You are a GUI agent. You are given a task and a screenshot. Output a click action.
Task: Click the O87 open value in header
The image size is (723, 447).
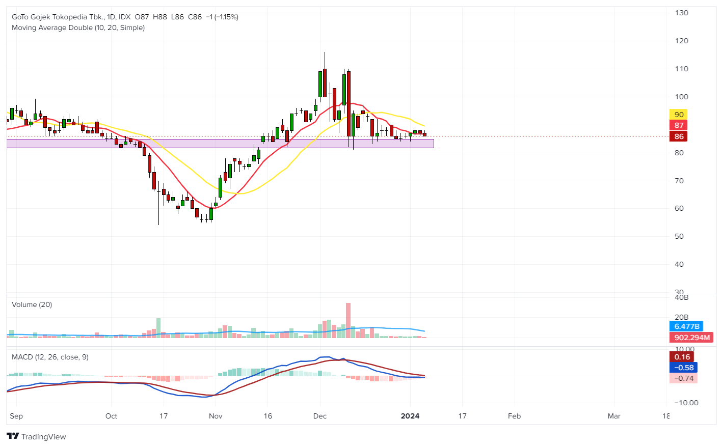click(142, 17)
